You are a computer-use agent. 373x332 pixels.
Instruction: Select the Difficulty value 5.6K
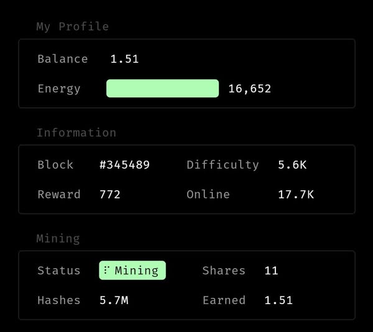292,165
